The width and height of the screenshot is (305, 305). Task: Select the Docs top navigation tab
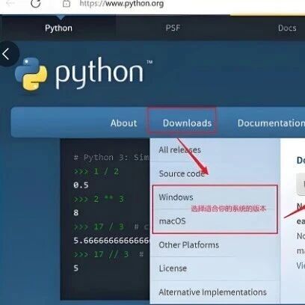287,28
